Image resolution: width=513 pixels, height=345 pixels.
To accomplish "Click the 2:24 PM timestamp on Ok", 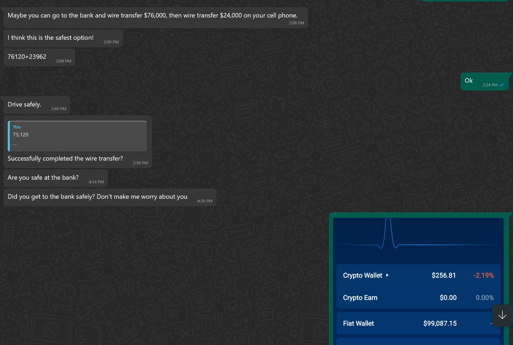I will click(x=490, y=85).
